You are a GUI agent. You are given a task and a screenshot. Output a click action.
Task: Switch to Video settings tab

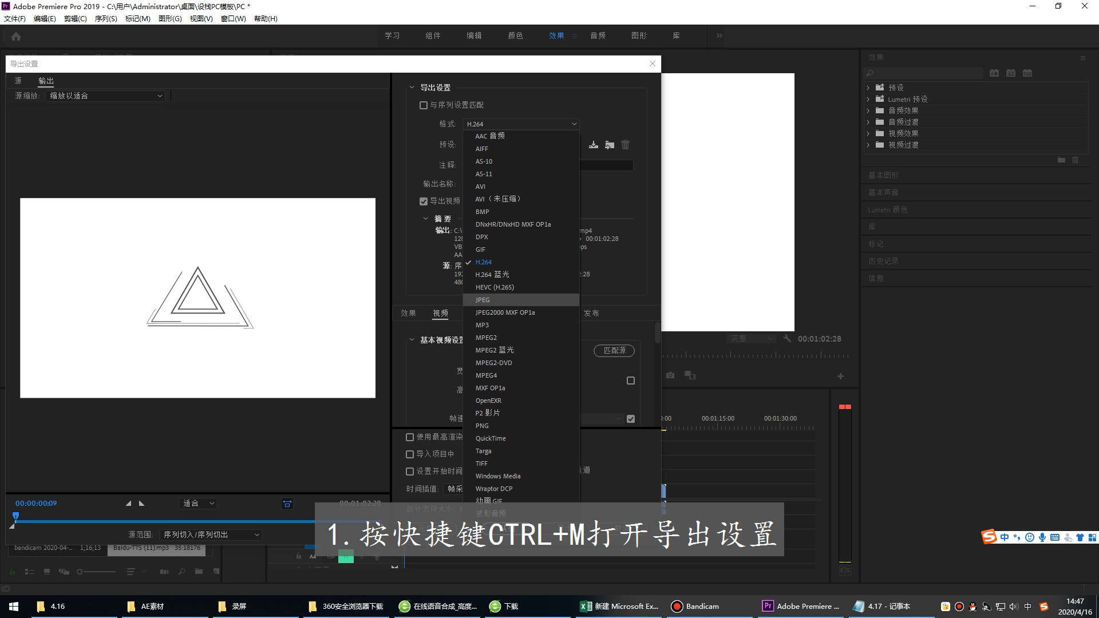(440, 313)
